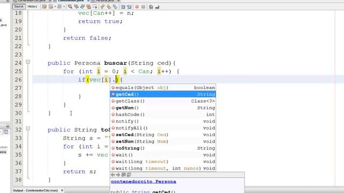Click 'return false;' on line 21

click(x=87, y=38)
